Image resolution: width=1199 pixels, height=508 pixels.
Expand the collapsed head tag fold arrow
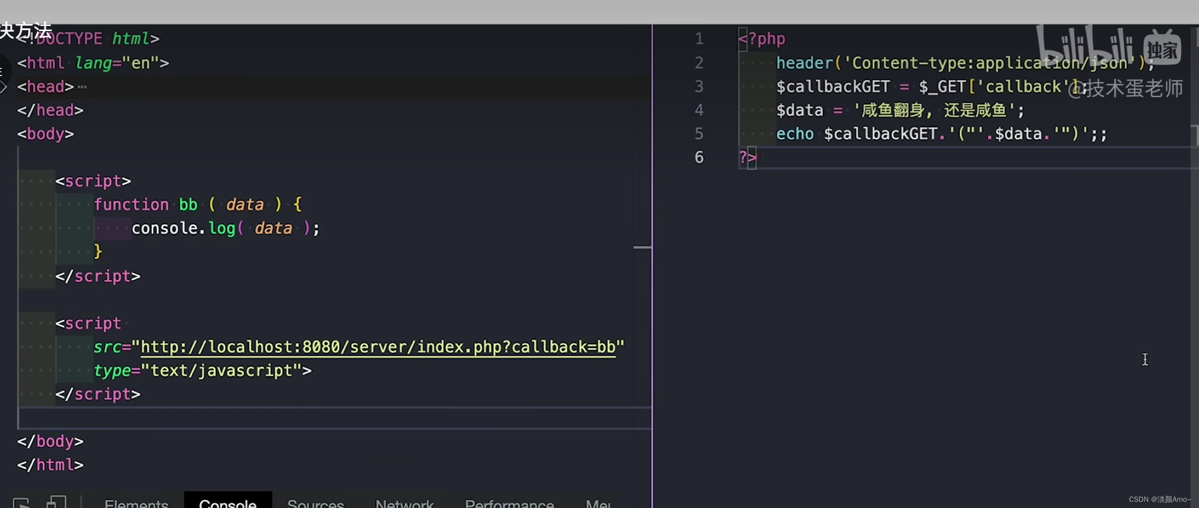pyautogui.click(x=4, y=87)
